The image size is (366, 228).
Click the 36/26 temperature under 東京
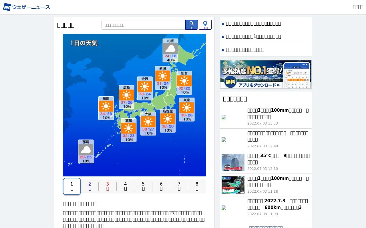(187, 115)
